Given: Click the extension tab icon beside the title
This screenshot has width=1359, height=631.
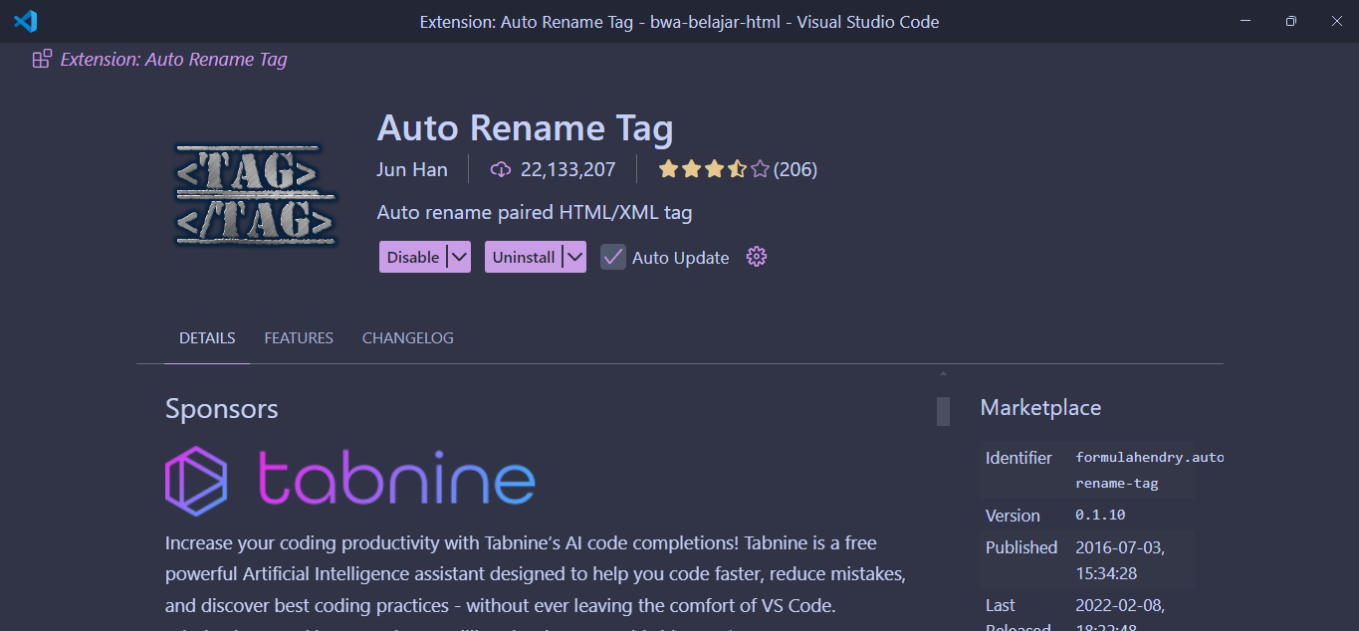Looking at the screenshot, I should 42,59.
